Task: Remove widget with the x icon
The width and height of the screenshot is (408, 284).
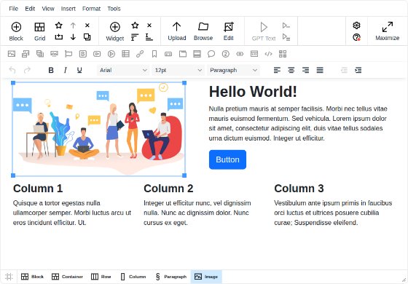Action: tap(149, 25)
